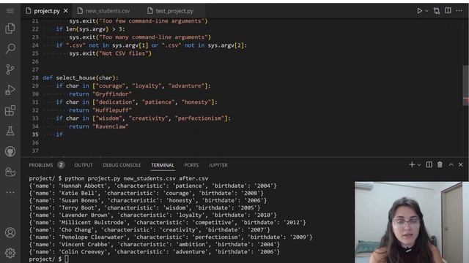
Task: Open the hamburger application menu
Action: (10, 11)
